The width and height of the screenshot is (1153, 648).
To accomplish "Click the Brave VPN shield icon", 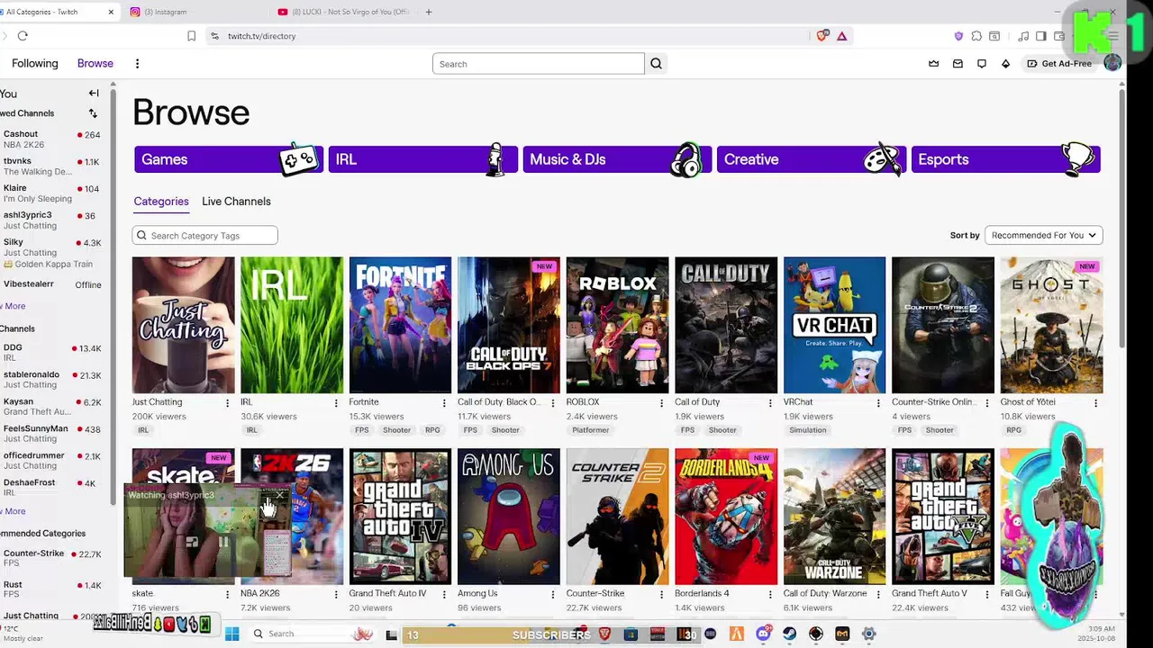I will (958, 36).
